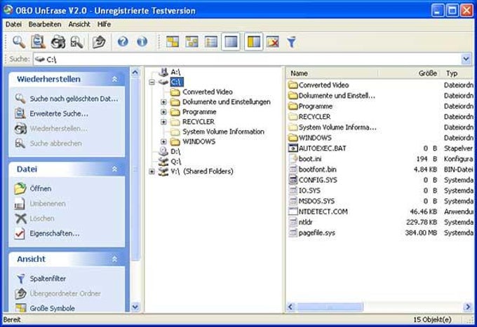Click Große Symbole link
Screen dimensions: 477x327
click(x=52, y=308)
